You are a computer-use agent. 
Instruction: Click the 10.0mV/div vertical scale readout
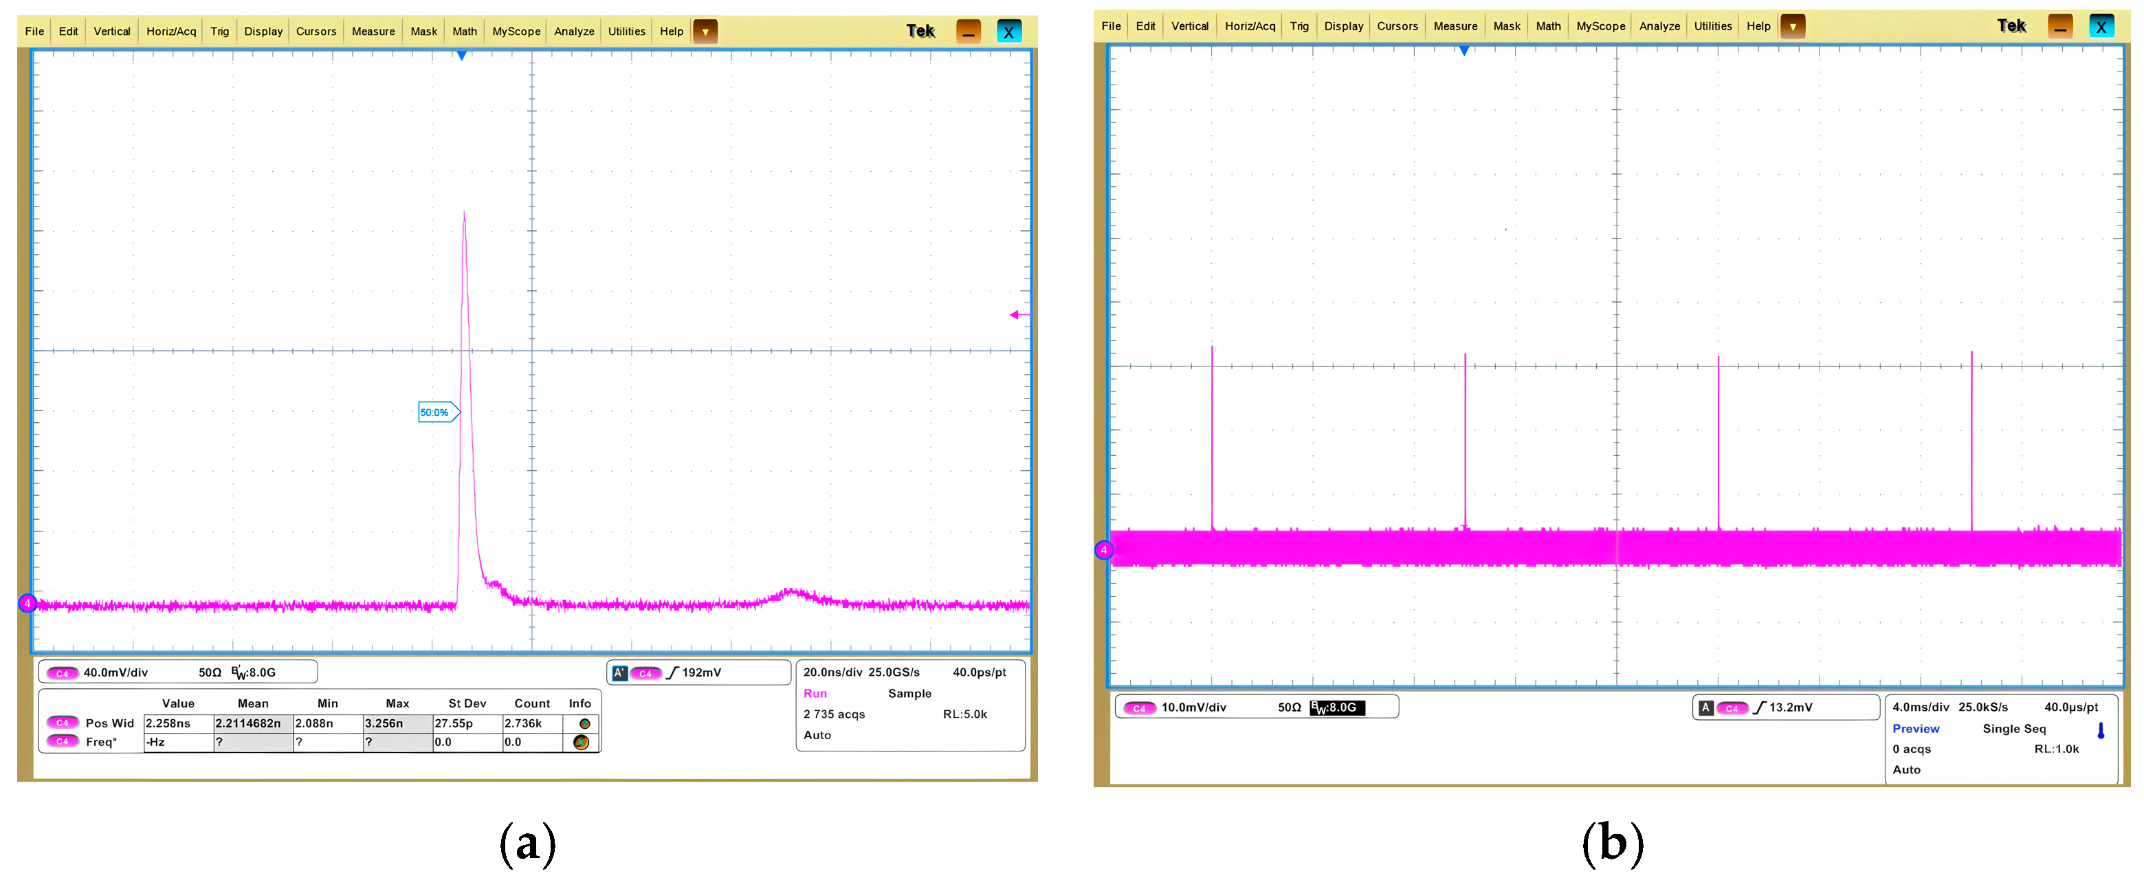coord(1193,707)
